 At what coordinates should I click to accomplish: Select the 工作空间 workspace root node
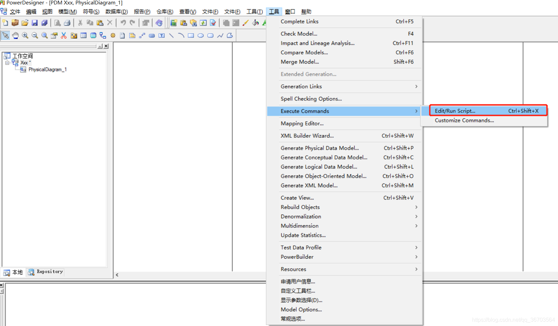coord(22,56)
